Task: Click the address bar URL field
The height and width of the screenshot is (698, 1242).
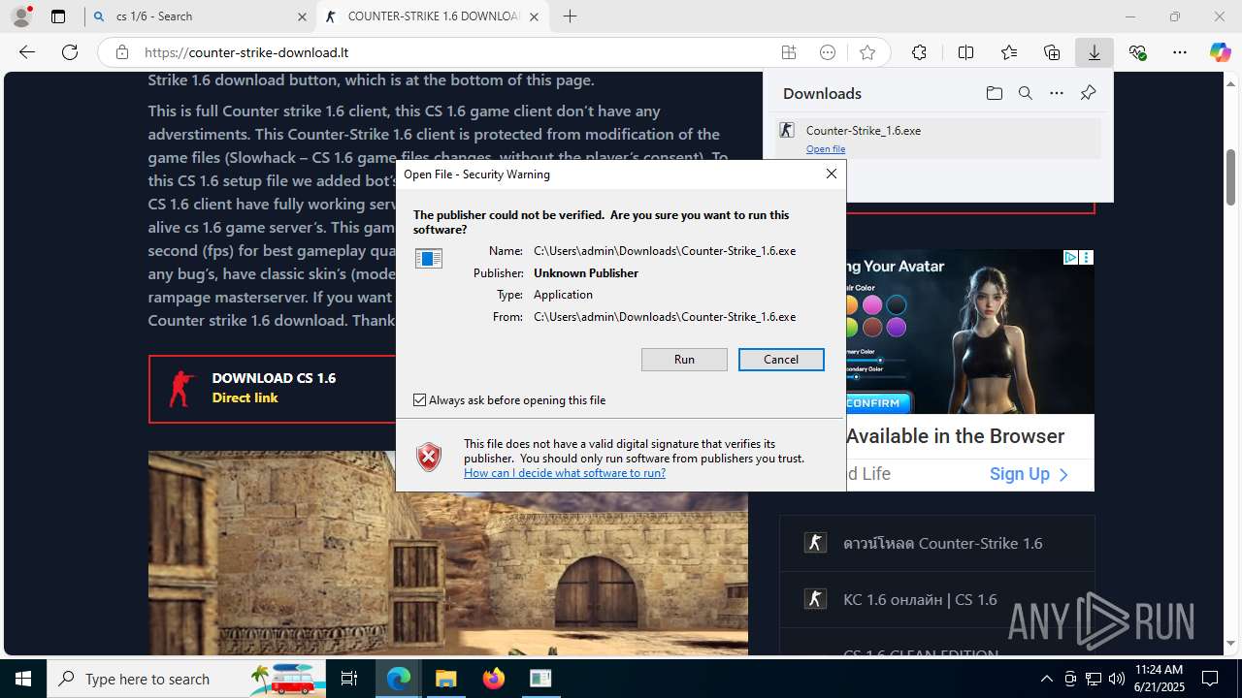Action: point(456,52)
